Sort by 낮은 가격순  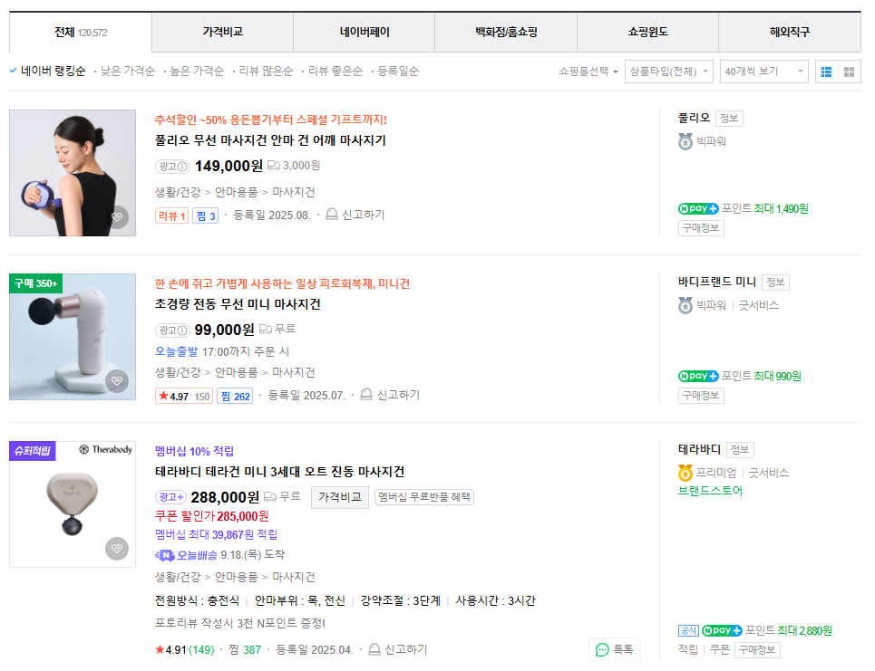(128, 71)
